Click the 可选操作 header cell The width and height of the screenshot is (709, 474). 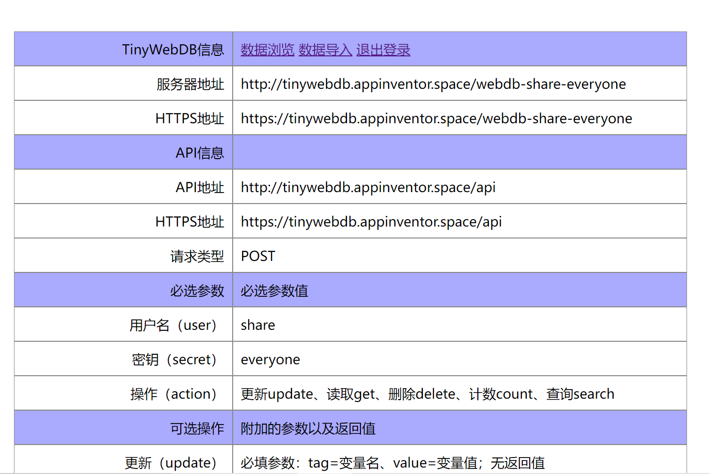(123, 428)
